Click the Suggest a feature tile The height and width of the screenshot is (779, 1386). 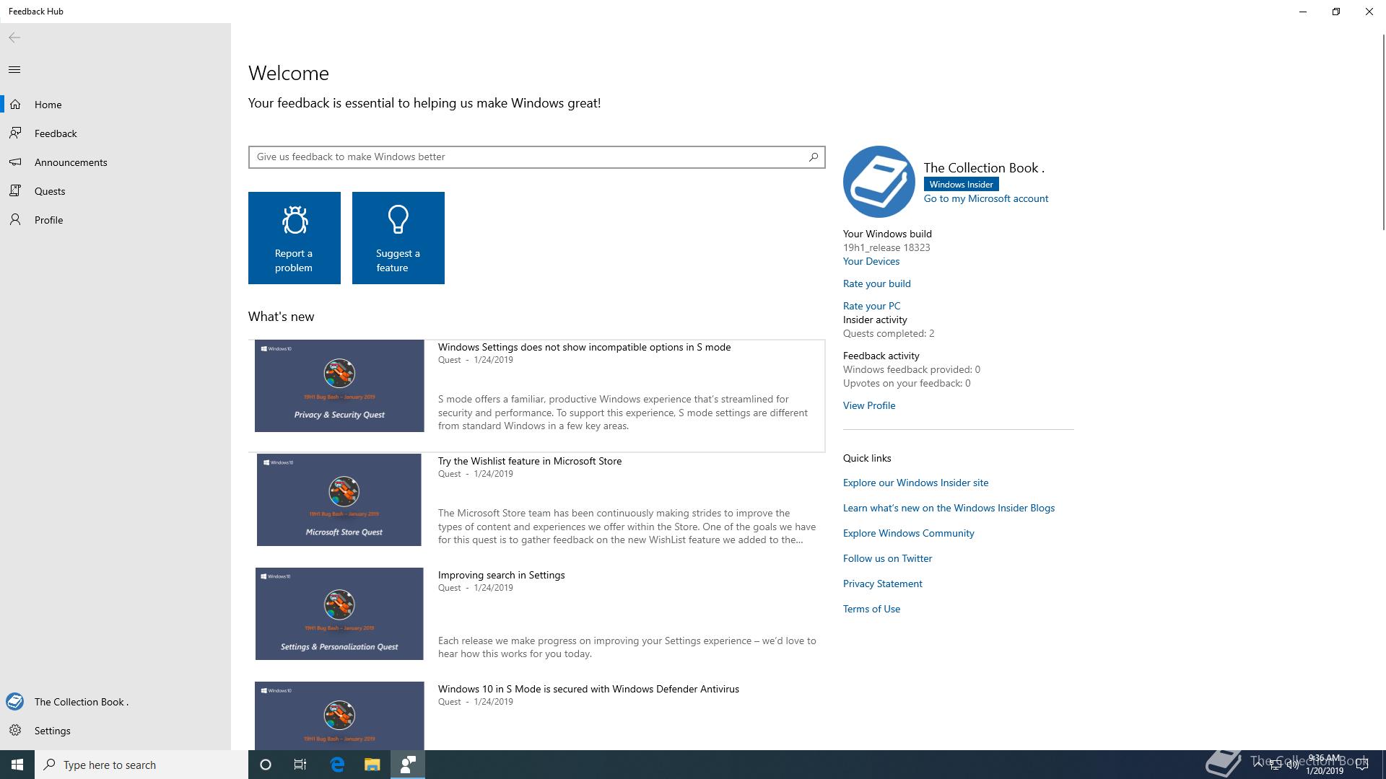pos(398,238)
